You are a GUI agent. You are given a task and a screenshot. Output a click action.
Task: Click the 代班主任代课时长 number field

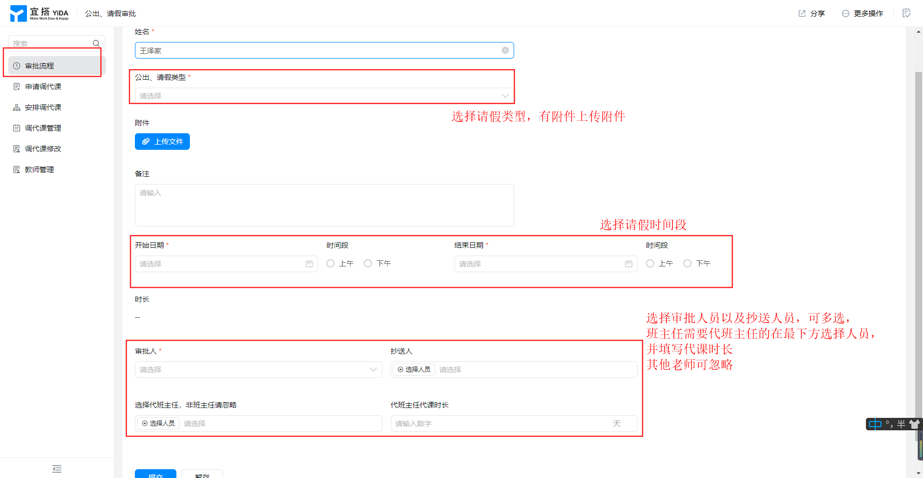pyautogui.click(x=501, y=424)
